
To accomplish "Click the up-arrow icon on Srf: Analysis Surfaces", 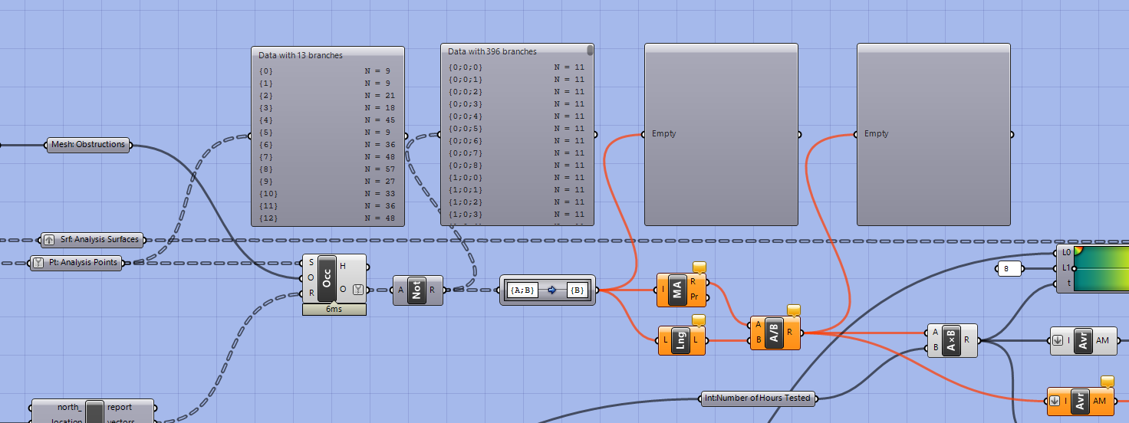I will [48, 240].
